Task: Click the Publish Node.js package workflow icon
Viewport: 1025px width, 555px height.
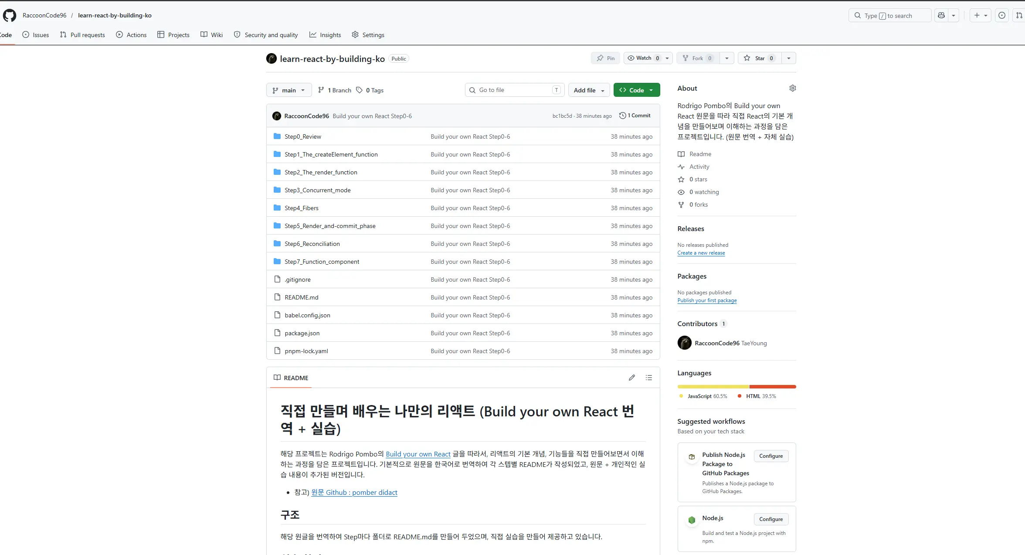Action: [x=692, y=456]
